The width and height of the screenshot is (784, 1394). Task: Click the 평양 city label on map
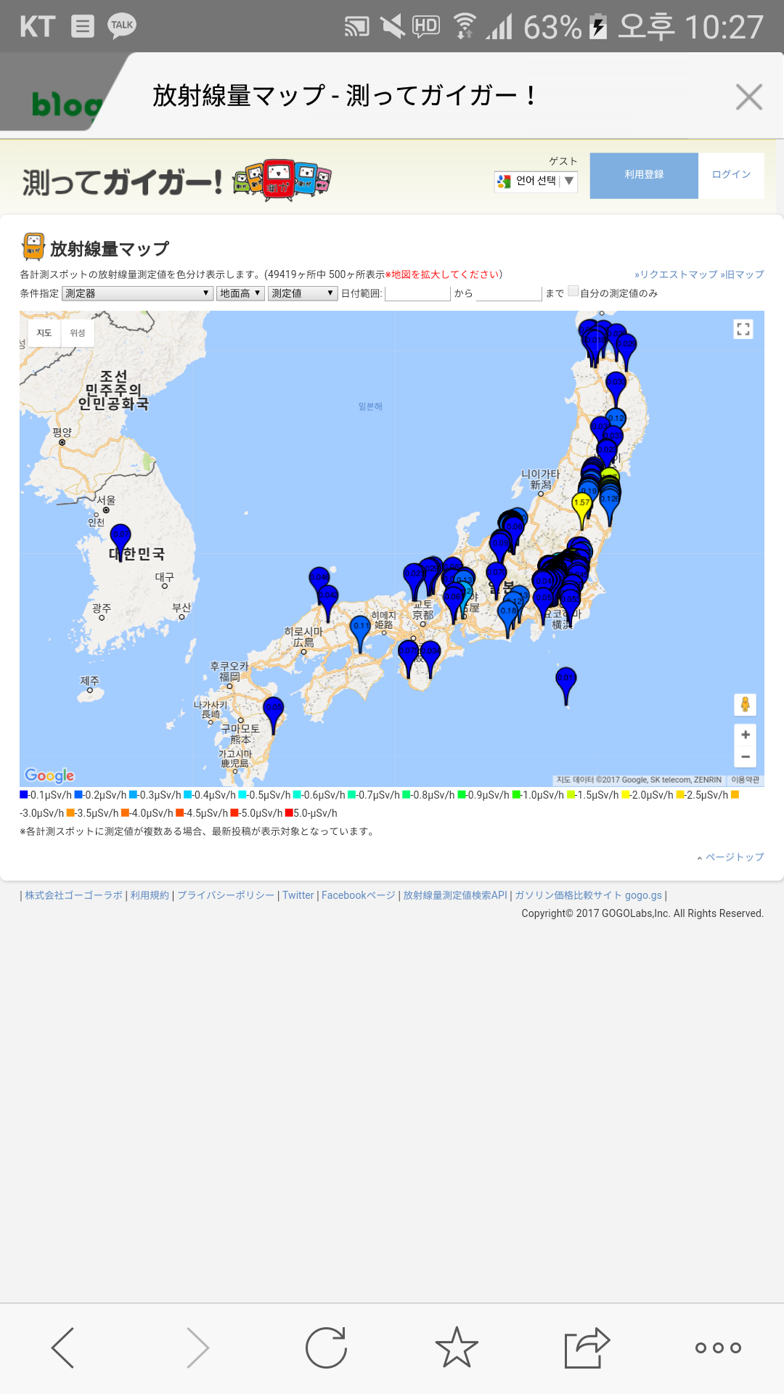click(62, 432)
